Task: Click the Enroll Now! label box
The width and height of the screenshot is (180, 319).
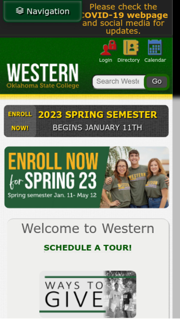Action: tap(20, 121)
